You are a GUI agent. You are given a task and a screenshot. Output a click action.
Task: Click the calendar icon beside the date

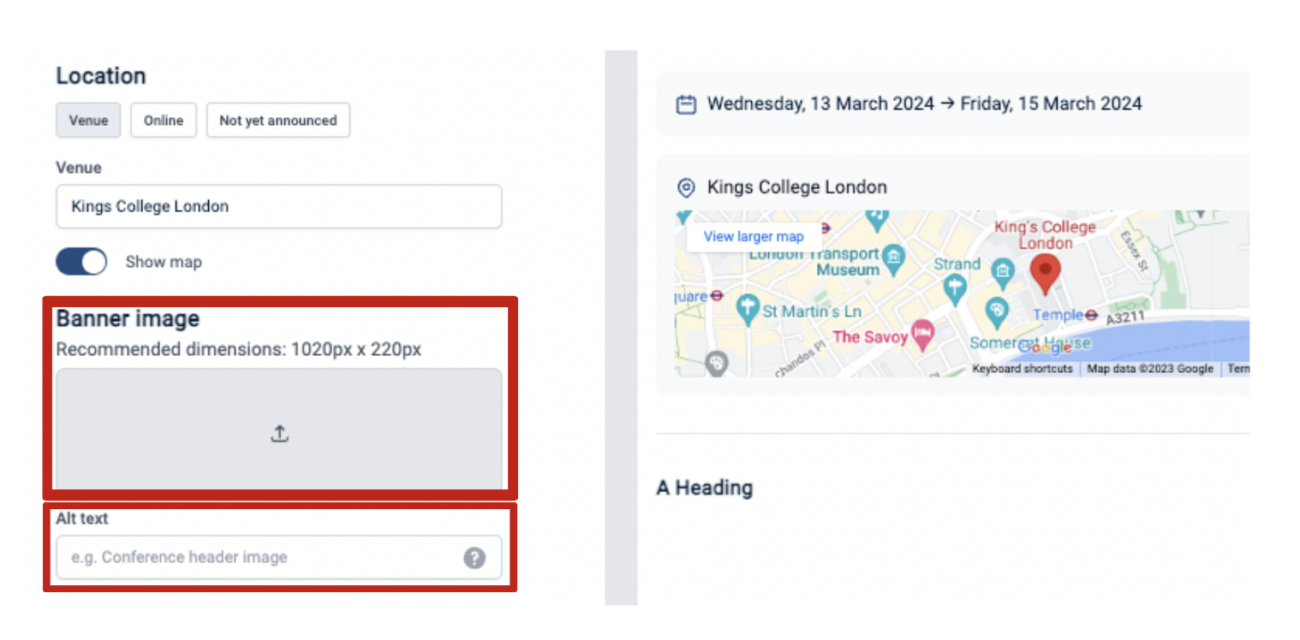pyautogui.click(x=685, y=104)
